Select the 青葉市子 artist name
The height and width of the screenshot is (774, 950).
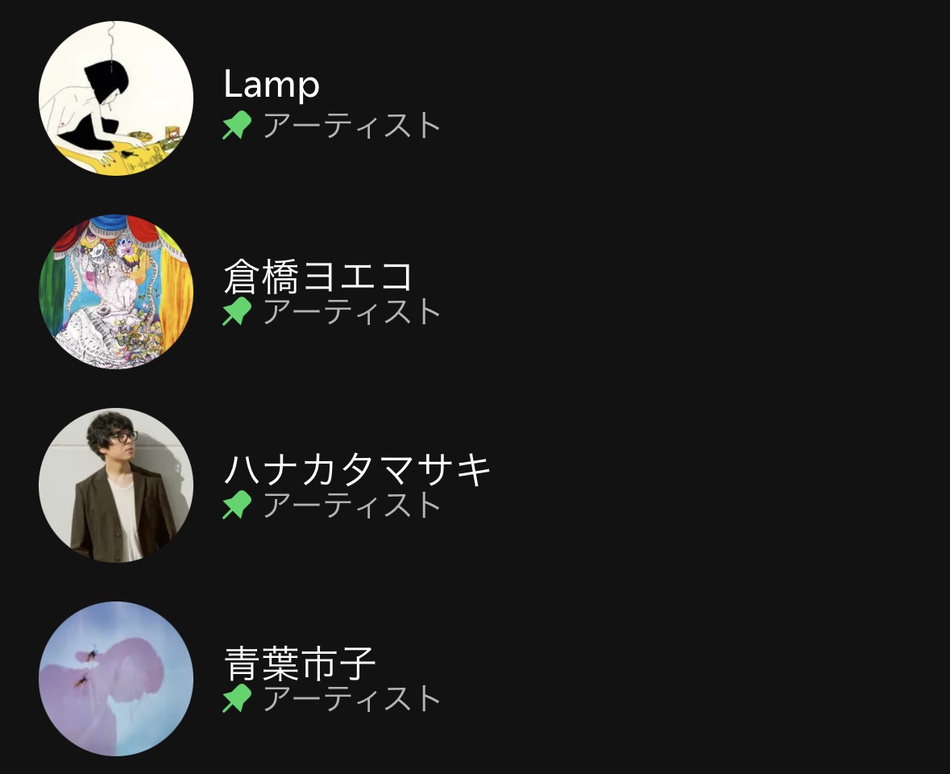[x=300, y=663]
